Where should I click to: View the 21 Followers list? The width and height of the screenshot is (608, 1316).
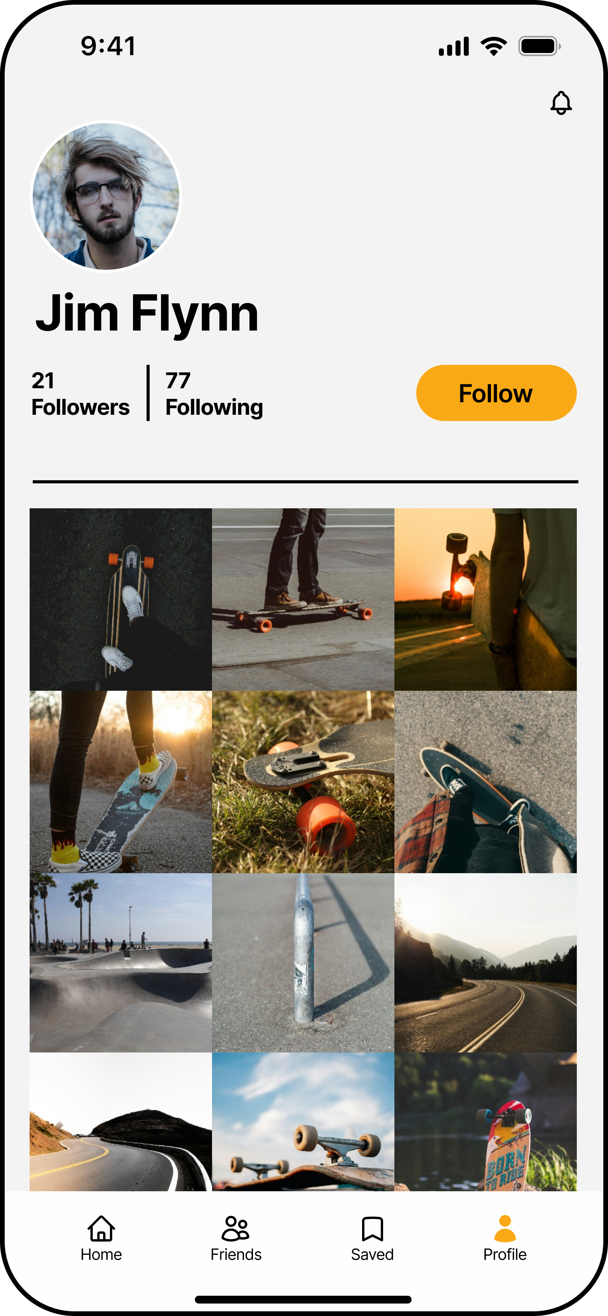[80, 394]
